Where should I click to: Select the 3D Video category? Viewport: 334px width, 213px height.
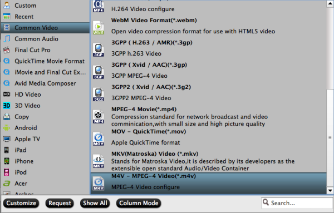[x=27, y=106]
